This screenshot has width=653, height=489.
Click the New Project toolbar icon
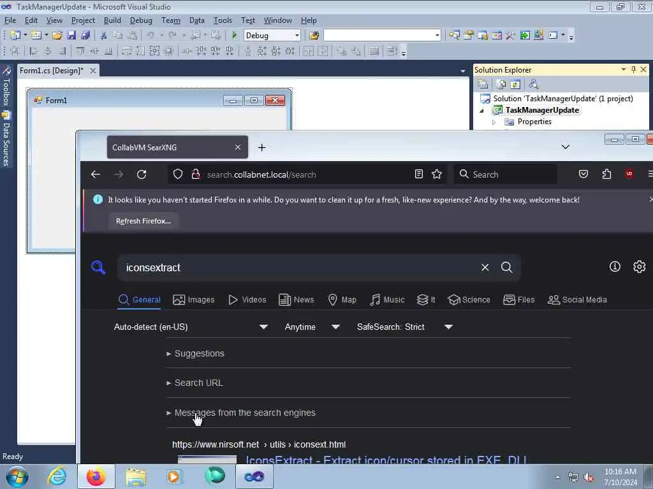pos(15,36)
